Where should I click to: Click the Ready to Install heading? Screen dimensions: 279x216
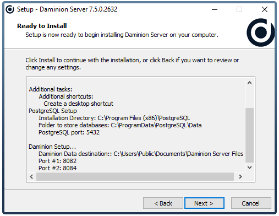42,26
